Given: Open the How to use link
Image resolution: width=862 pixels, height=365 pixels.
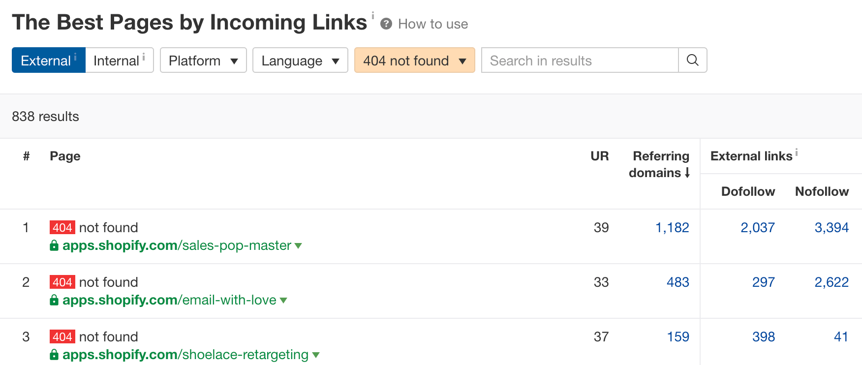Looking at the screenshot, I should click(433, 24).
